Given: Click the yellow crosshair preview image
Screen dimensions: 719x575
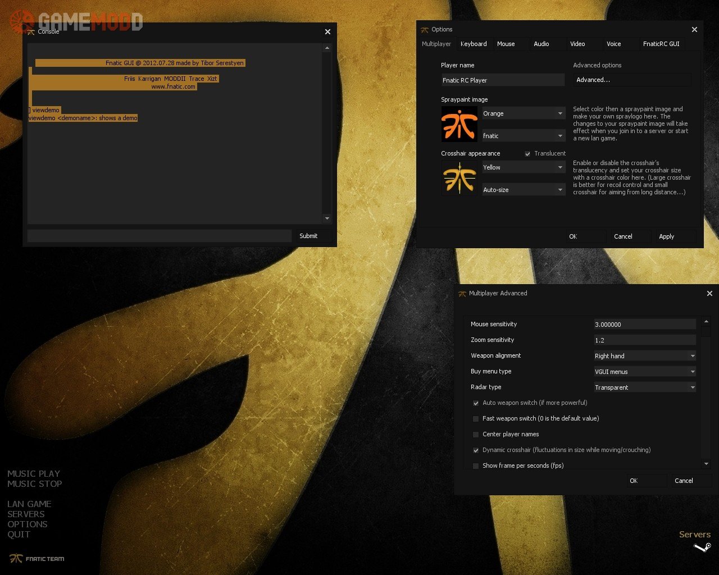Looking at the screenshot, I should coord(459,179).
